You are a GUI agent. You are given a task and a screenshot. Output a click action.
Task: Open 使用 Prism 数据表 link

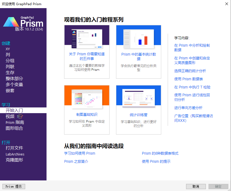point(189,79)
